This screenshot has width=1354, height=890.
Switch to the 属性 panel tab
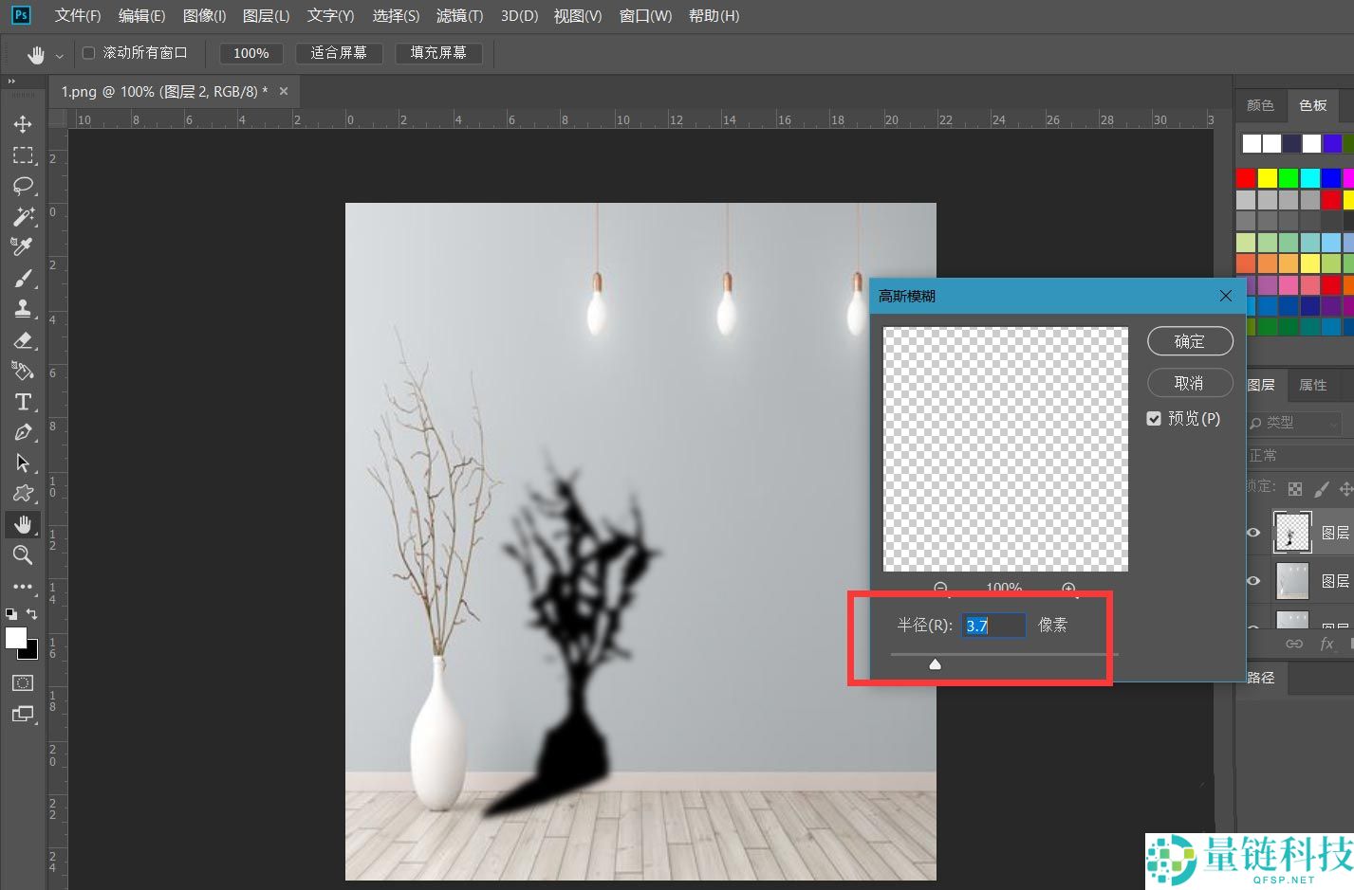1312,385
